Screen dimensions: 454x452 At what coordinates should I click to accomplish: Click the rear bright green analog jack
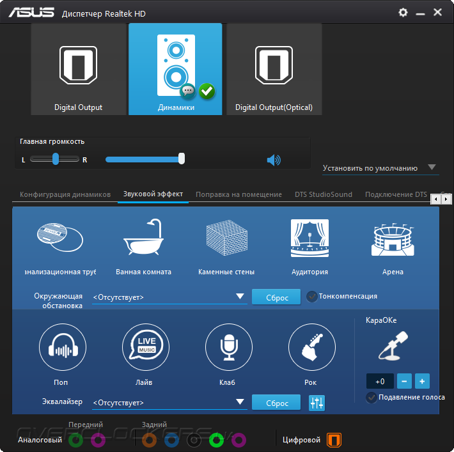click(216, 440)
